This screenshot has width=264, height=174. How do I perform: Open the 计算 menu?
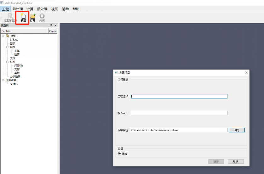(x=30, y=9)
